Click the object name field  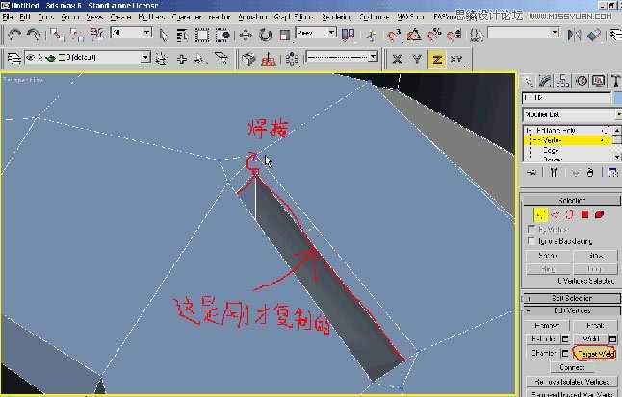566,97
